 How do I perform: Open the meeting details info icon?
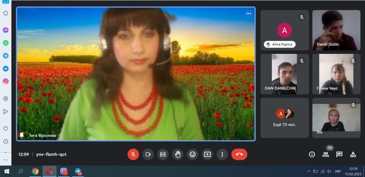312,154
